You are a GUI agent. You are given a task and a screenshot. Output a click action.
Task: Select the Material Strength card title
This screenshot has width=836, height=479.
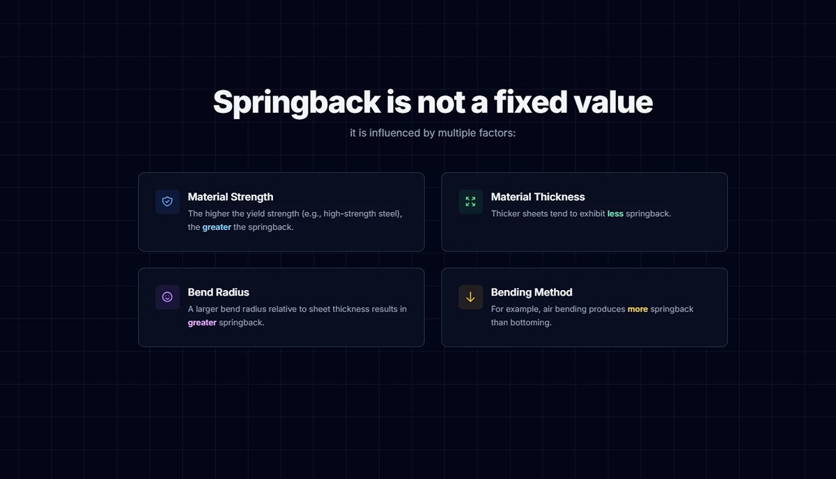231,197
